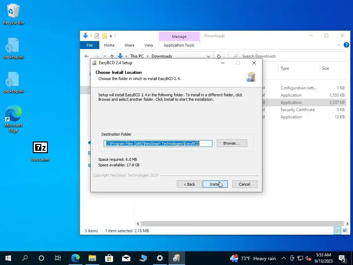
Task: Open Customize Quick Access Toolbar dropdown
Action: point(111,36)
